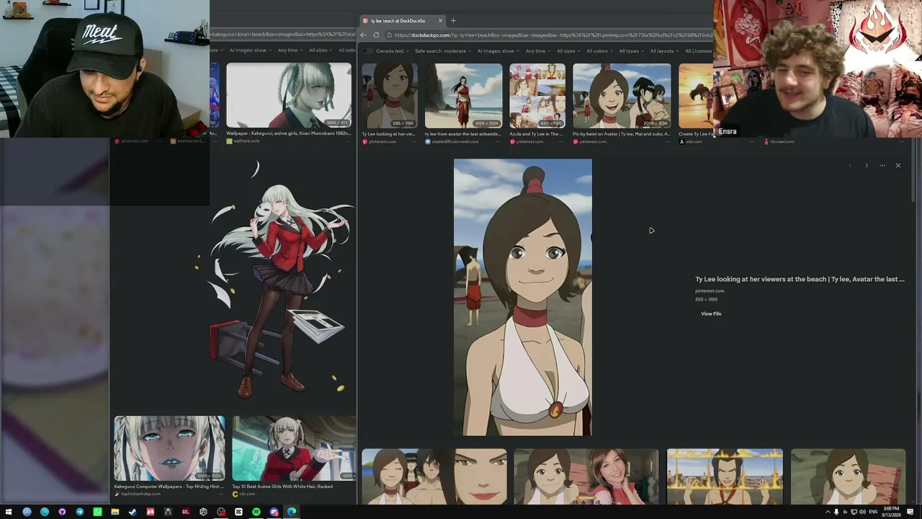Select the 'ty lee from avatar the last airbende...' thumbnail
This screenshot has height=519, width=922.
point(463,96)
